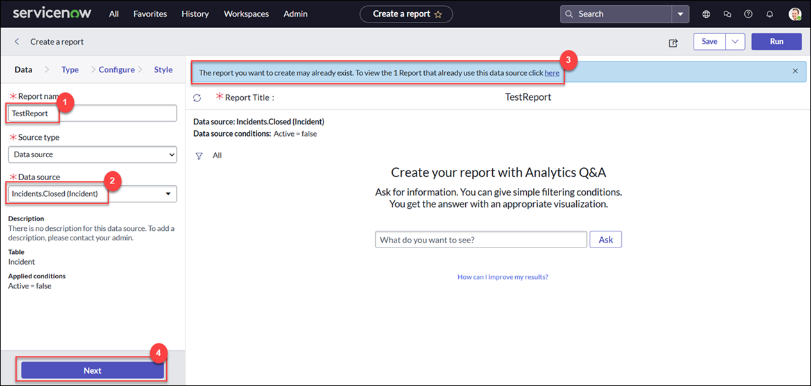Open the Data source dropdown

pyautogui.click(x=92, y=194)
